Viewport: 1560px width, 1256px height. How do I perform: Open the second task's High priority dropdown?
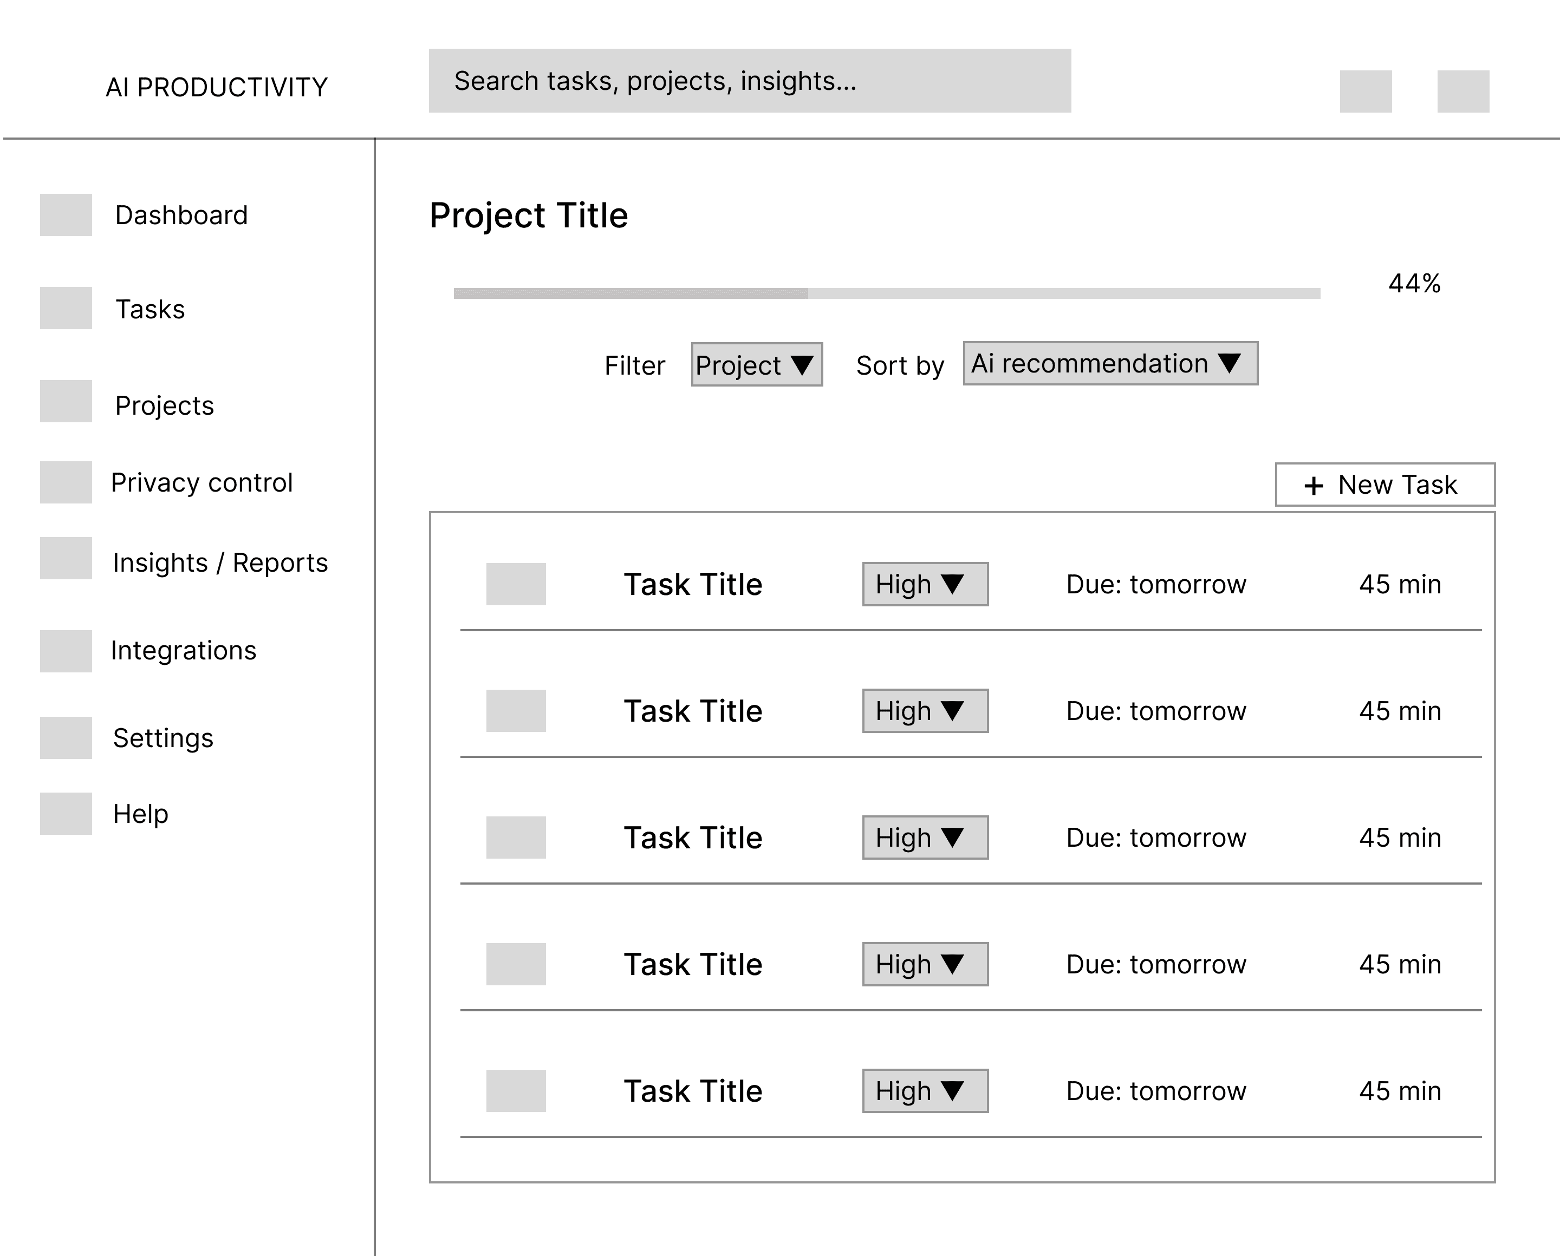pyautogui.click(x=925, y=711)
